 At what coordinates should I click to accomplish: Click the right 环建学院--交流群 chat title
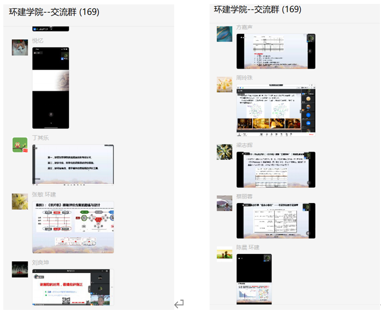(x=258, y=9)
